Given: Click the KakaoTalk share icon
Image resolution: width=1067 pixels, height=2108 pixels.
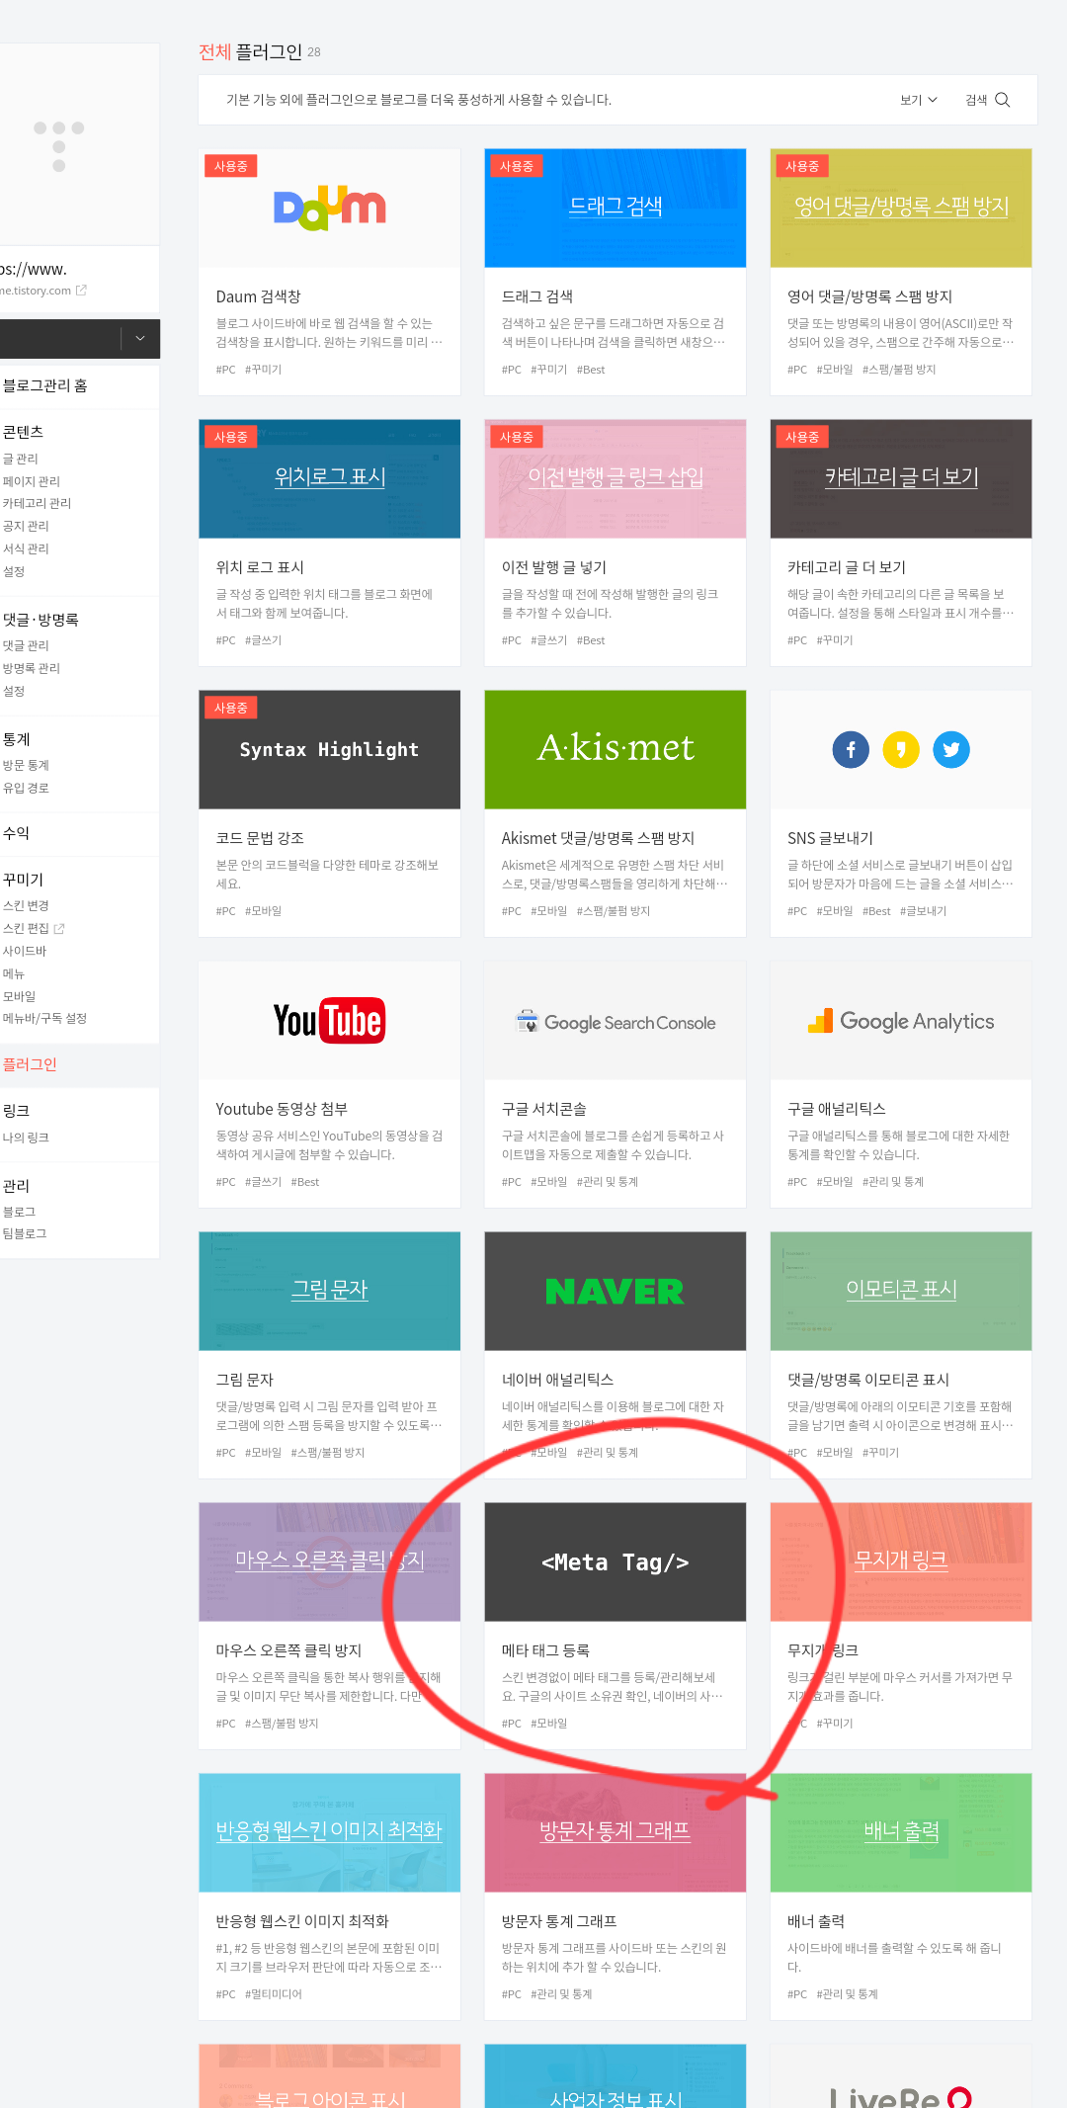Looking at the screenshot, I should [901, 750].
